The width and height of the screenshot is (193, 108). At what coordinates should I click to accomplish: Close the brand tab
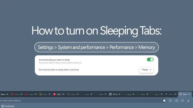click(x=7, y=94)
